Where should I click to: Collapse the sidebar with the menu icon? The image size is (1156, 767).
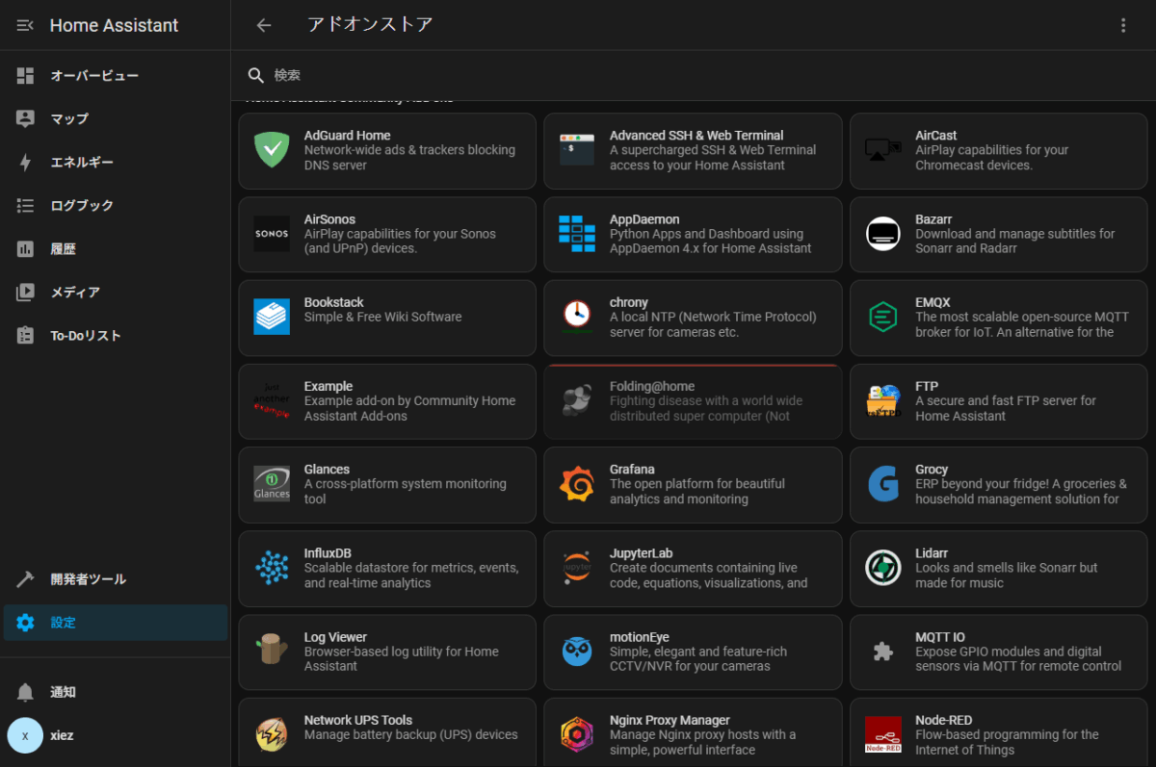point(26,25)
